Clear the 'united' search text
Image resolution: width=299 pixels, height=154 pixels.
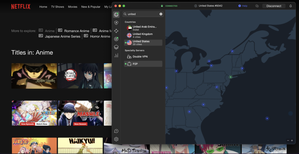coord(161,14)
